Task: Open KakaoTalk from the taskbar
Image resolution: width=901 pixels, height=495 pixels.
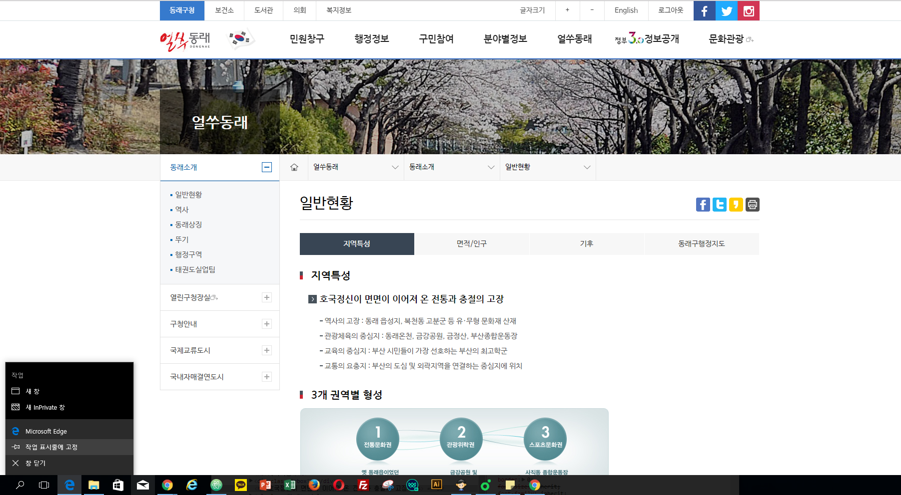Action: (241, 485)
